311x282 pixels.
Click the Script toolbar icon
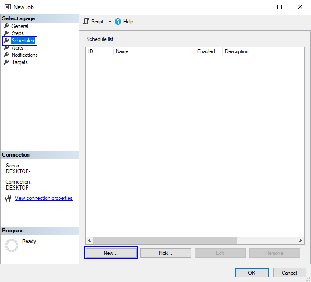click(86, 22)
